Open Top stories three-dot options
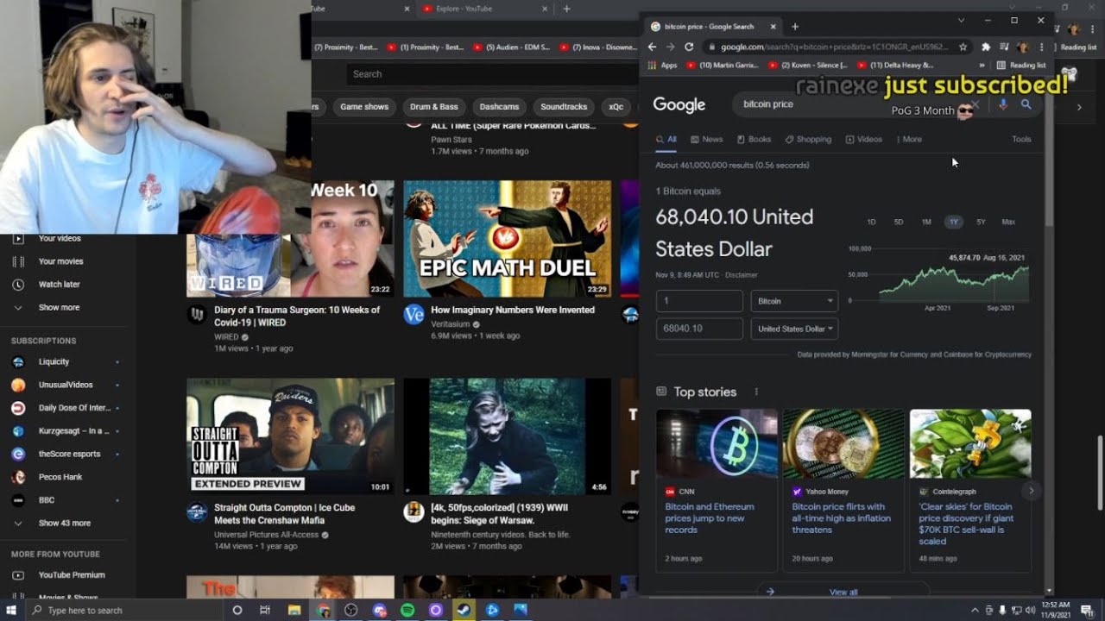1105x621 pixels. [x=756, y=392]
